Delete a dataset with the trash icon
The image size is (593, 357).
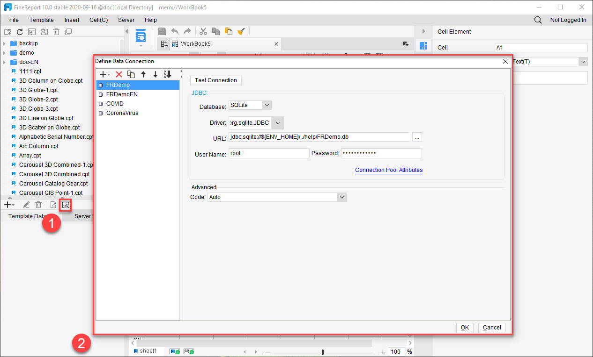coord(38,204)
